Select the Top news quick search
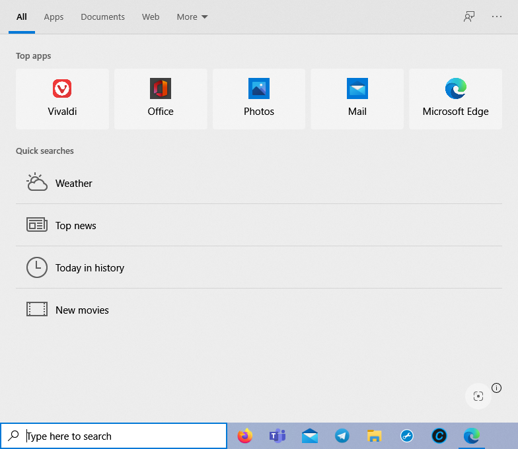The width and height of the screenshot is (518, 449). (x=259, y=225)
